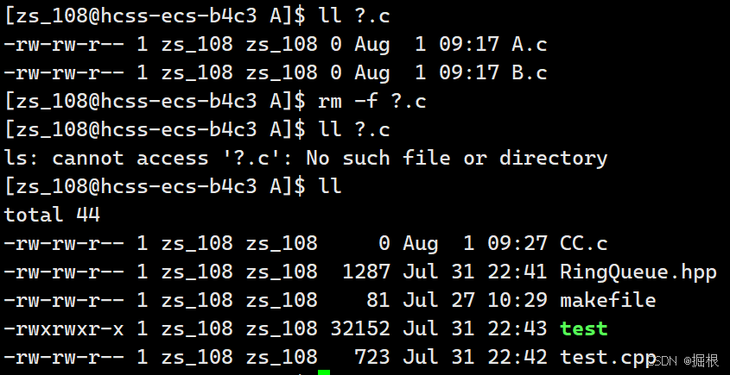The image size is (730, 375).
Task: Click the -rwxrwxr-x permission string
Action: [x=64, y=329]
